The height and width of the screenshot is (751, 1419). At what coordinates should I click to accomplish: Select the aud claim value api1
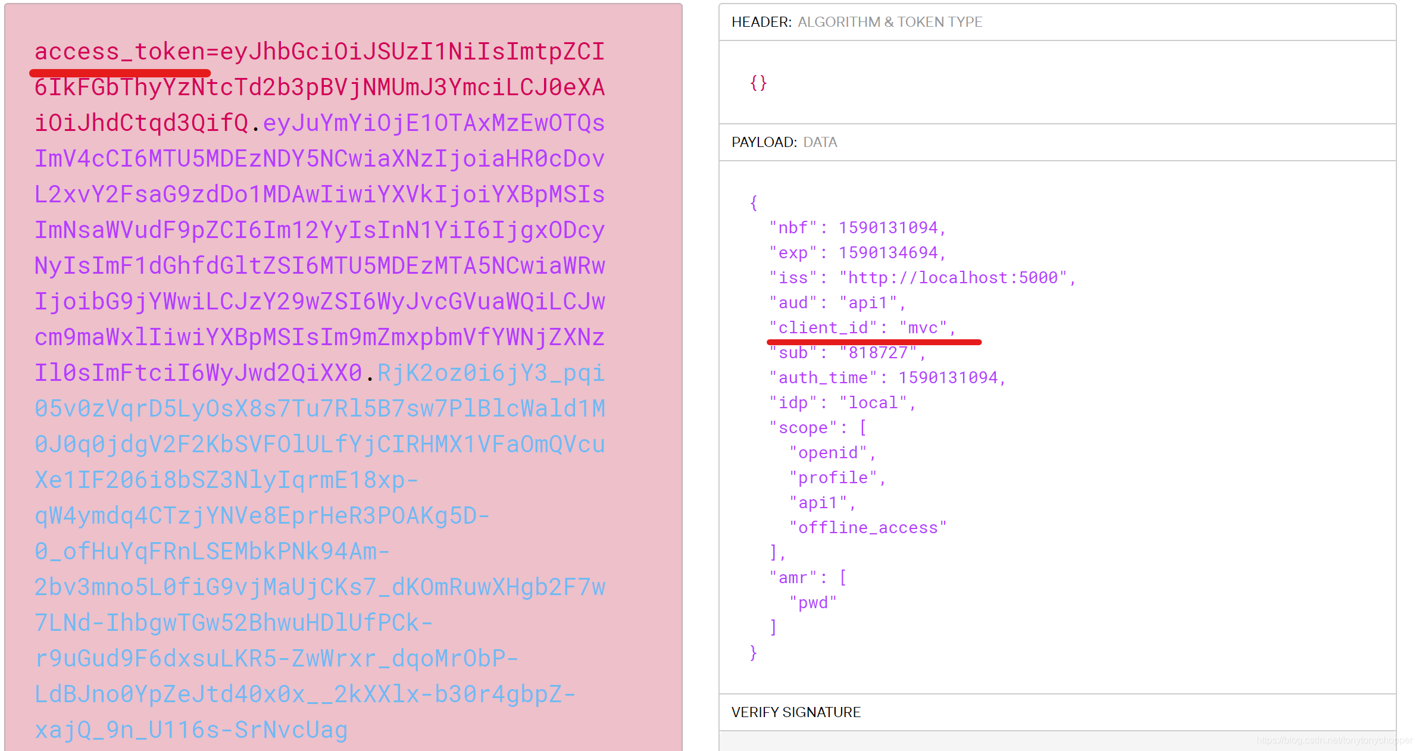[871, 302]
